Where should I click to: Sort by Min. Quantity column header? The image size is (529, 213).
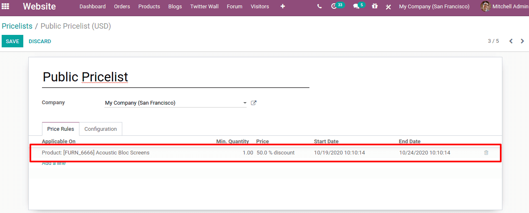232,142
